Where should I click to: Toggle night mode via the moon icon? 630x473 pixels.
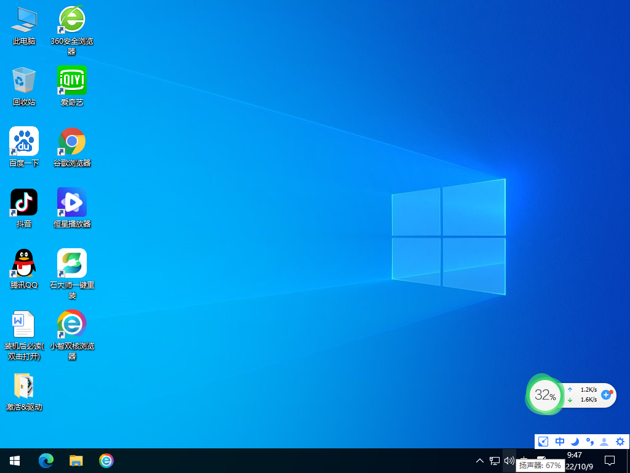tap(575, 442)
